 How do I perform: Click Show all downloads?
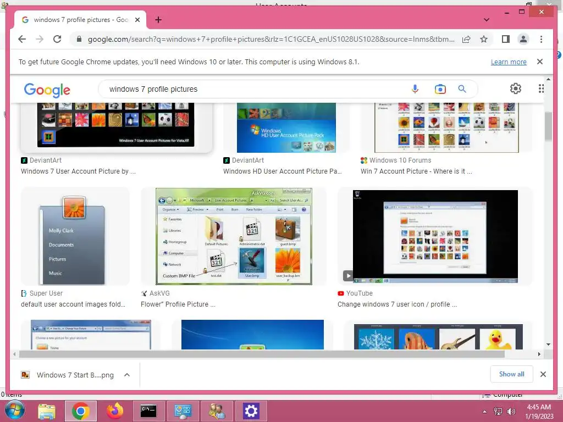(x=511, y=374)
